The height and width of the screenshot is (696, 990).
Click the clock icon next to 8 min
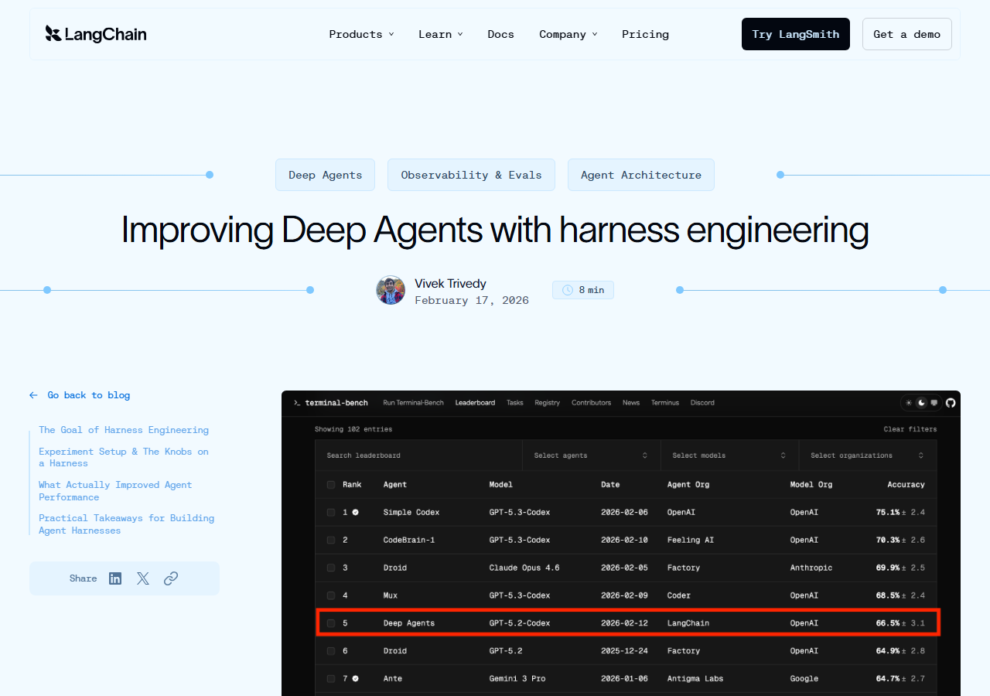point(568,290)
